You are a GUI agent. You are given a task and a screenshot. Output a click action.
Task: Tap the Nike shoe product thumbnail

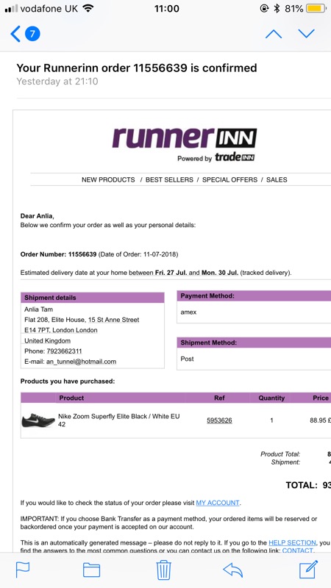(38, 420)
